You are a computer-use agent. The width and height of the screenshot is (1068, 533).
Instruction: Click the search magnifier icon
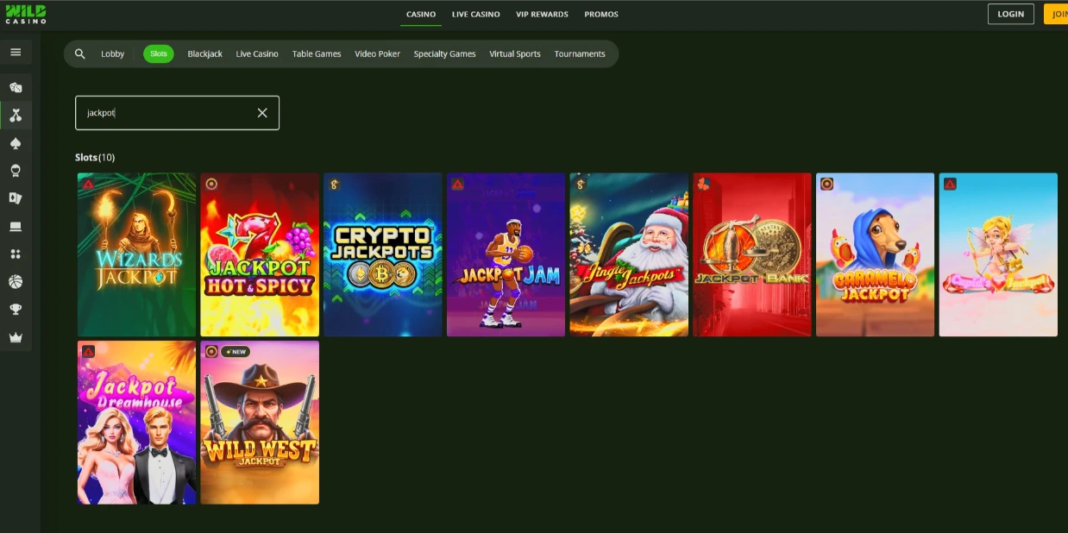click(x=79, y=53)
